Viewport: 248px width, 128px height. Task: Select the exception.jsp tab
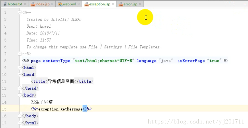tap(99, 4)
